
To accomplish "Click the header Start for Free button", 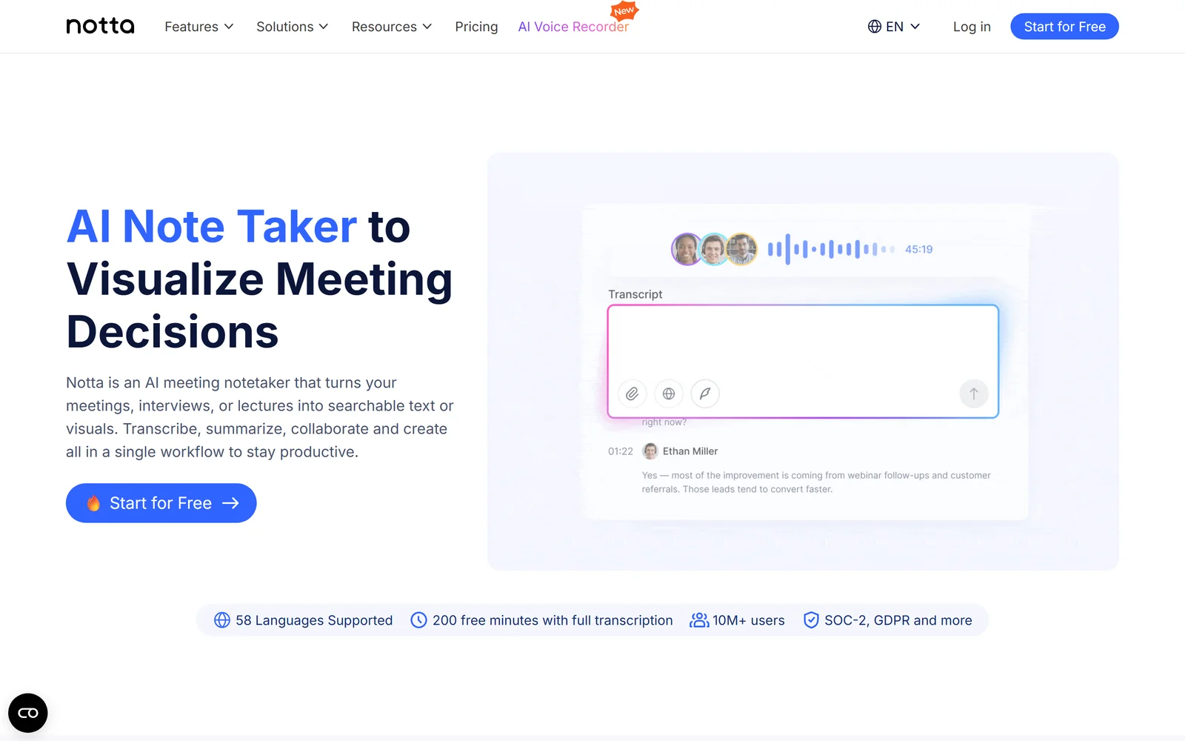I will (1064, 27).
